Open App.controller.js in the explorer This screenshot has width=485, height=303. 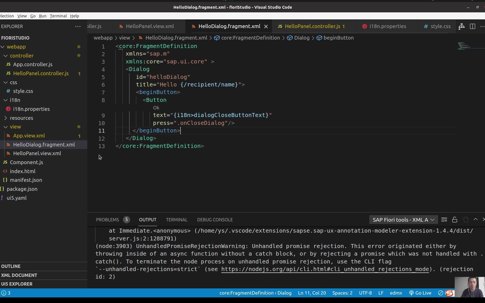pos(33,65)
